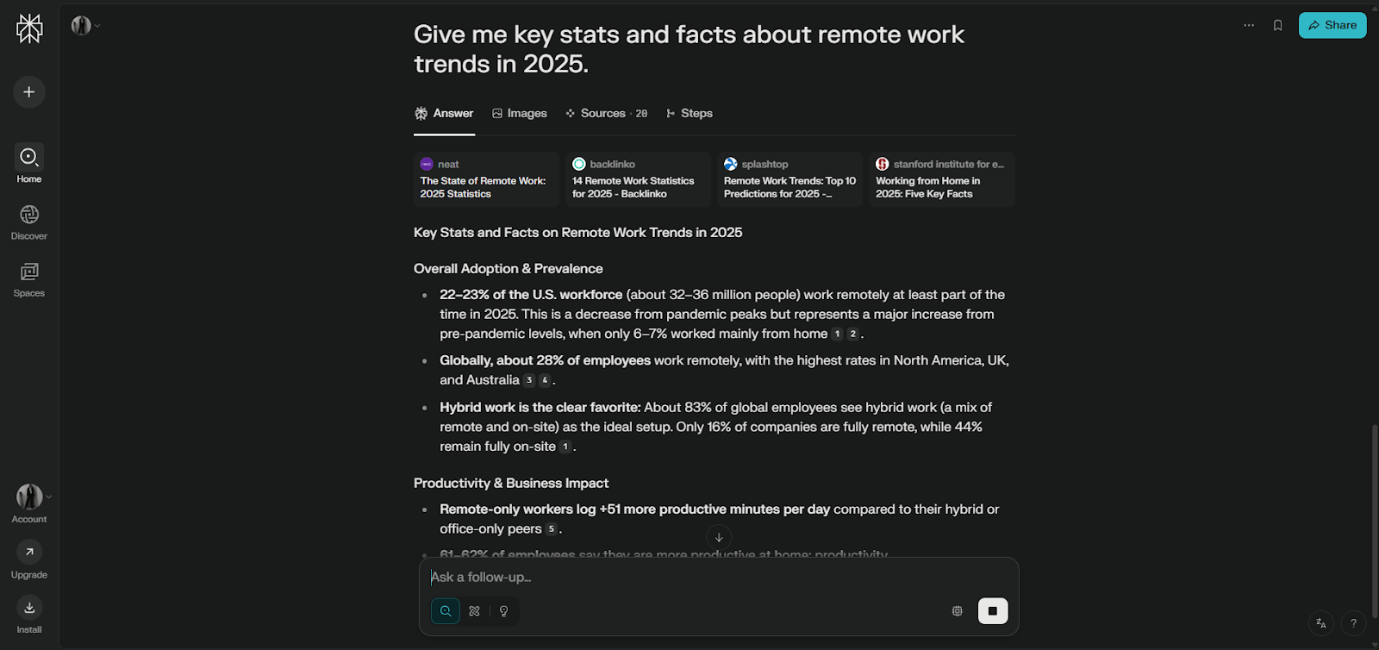Switch to the Images tab
Image resolution: width=1379 pixels, height=650 pixels.
(520, 114)
